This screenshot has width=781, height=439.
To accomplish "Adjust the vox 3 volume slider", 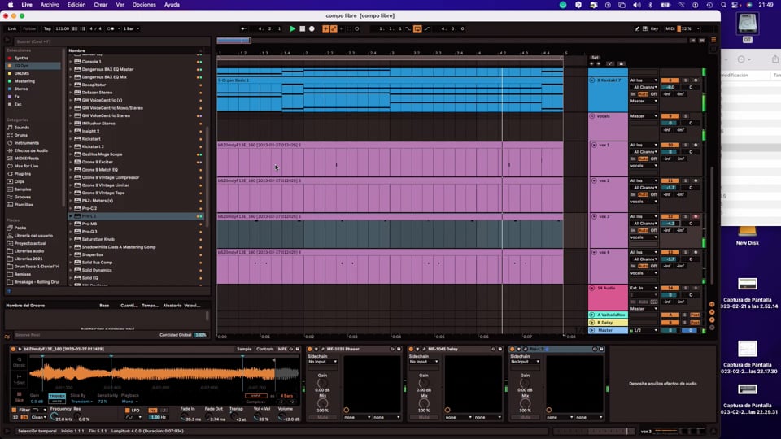I will (670, 224).
